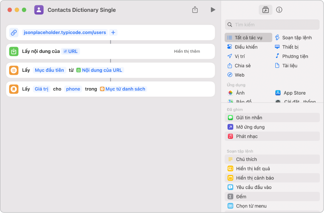324x213 pixels.
Task: Edit the jsonplaceholder URL field
Action: tap(65, 32)
